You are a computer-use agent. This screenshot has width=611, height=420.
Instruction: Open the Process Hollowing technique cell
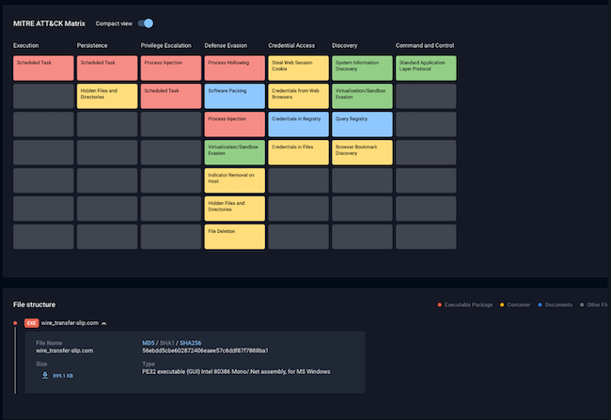(x=235, y=69)
